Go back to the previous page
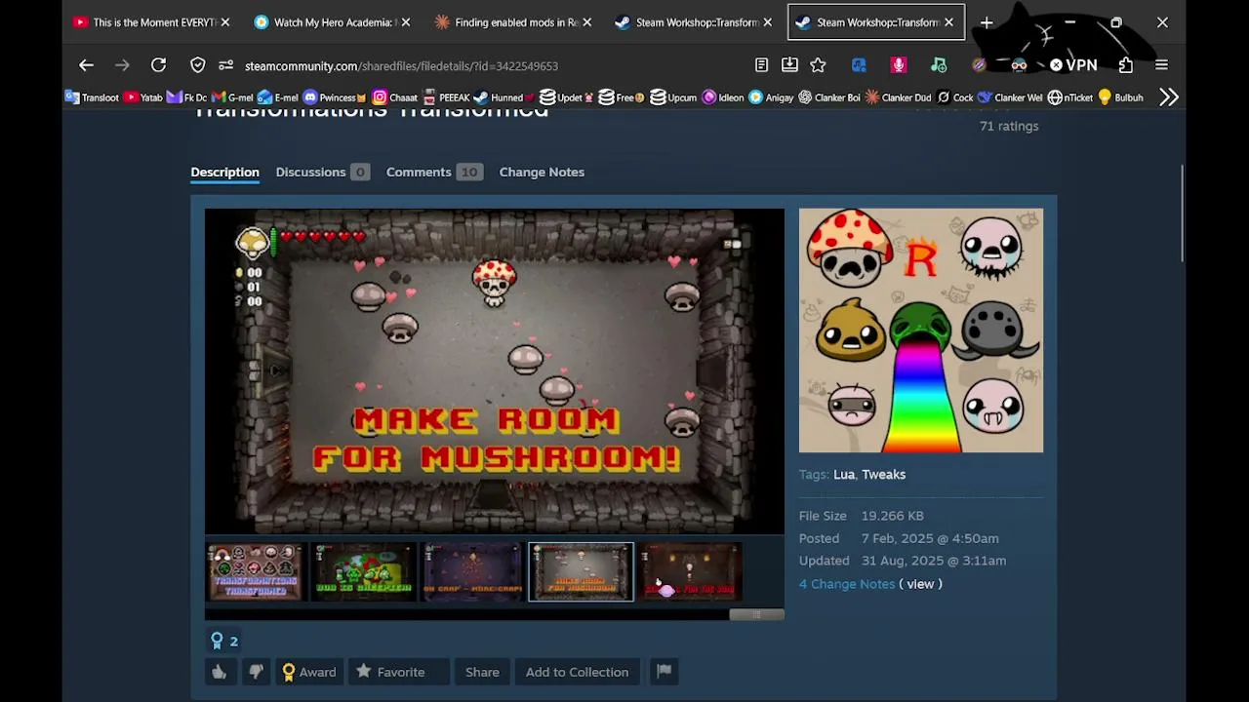The image size is (1249, 702). coord(86,65)
